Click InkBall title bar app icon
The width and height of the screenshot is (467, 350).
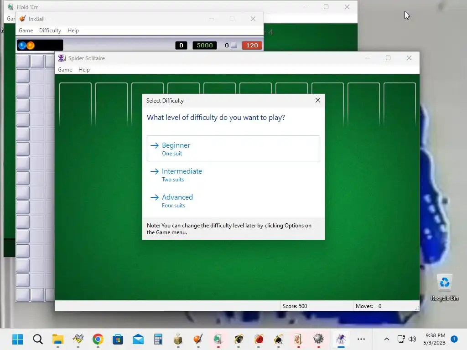click(22, 19)
